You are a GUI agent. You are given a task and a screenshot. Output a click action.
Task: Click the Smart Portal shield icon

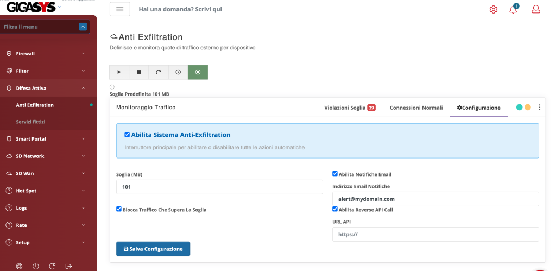9,138
